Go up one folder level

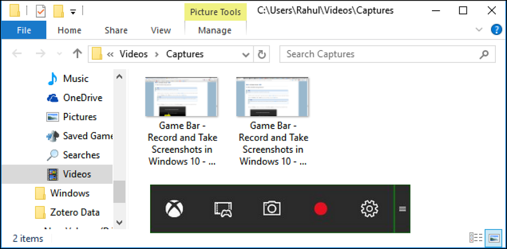[77, 54]
